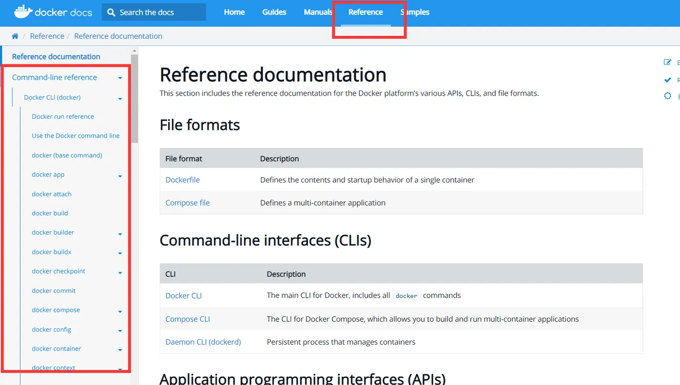The image size is (680, 385).
Task: Click the sidebar vertical scrollbar thumb
Action: (x=135, y=98)
